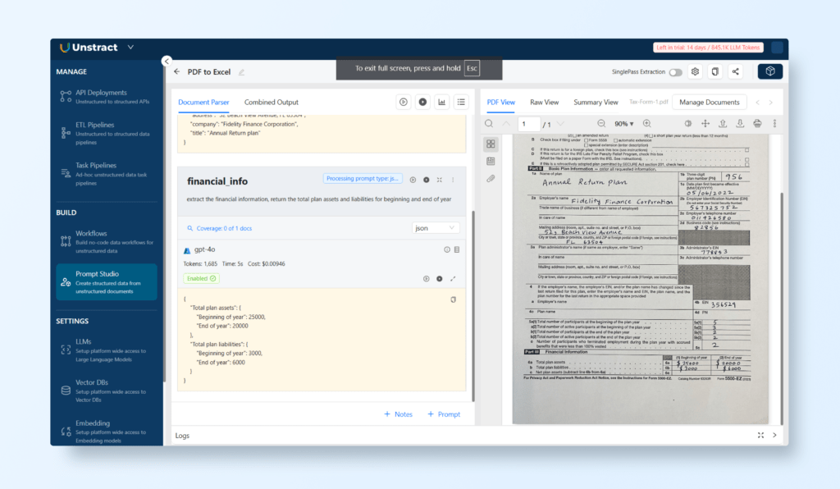Open the 90% zoom level dropdown
This screenshot has width=840, height=489.
tap(623, 124)
